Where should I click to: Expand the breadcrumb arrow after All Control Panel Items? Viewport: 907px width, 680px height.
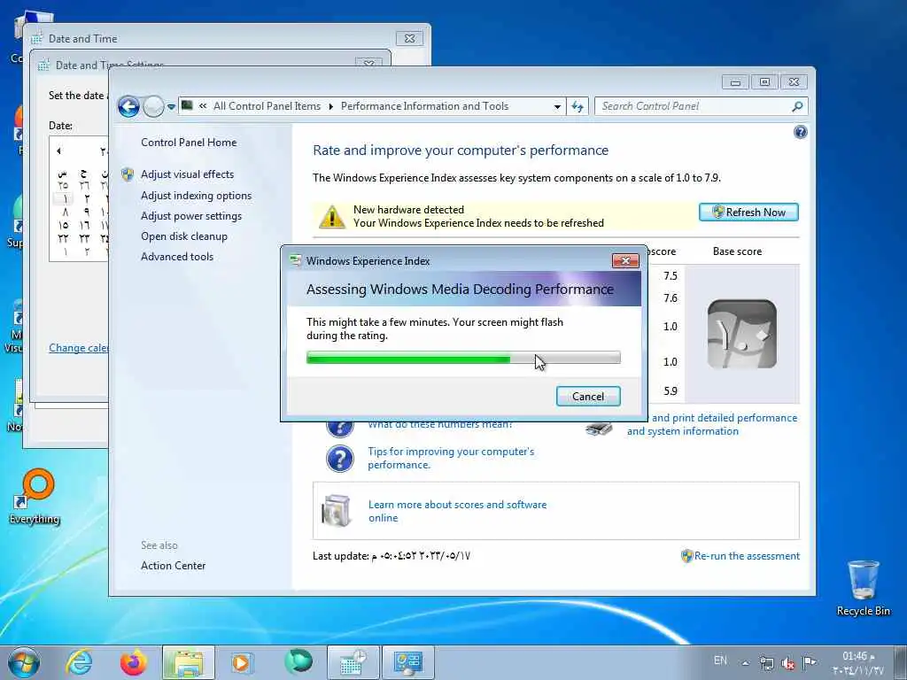[331, 106]
